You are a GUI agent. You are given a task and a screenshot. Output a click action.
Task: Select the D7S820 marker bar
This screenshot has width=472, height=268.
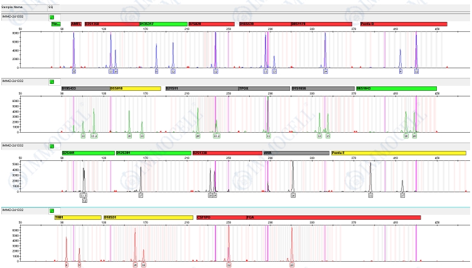(x=212, y=24)
